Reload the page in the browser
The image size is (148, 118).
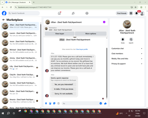coord(11,7)
